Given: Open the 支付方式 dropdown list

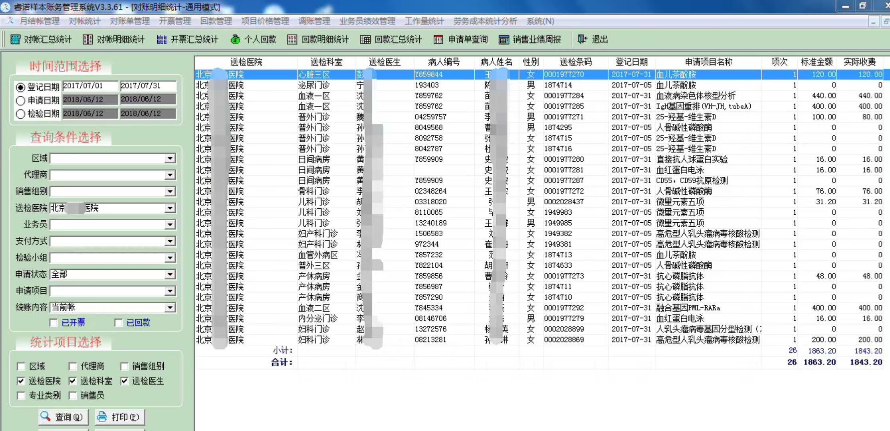Looking at the screenshot, I should (171, 241).
